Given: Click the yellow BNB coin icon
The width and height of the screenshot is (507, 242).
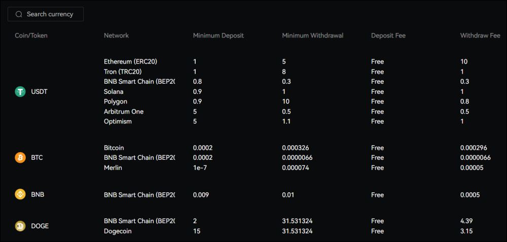Looking at the screenshot, I should click(20, 194).
